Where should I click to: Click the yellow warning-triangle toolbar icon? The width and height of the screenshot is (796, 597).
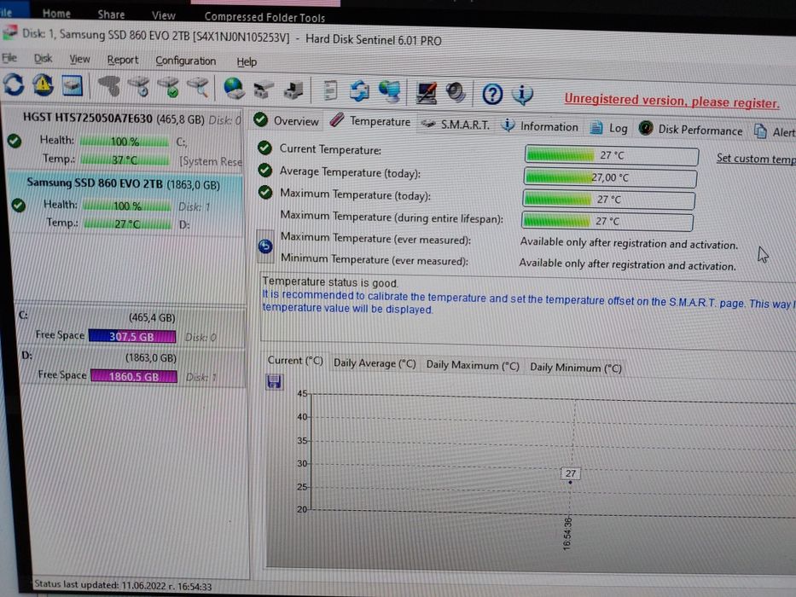44,84
